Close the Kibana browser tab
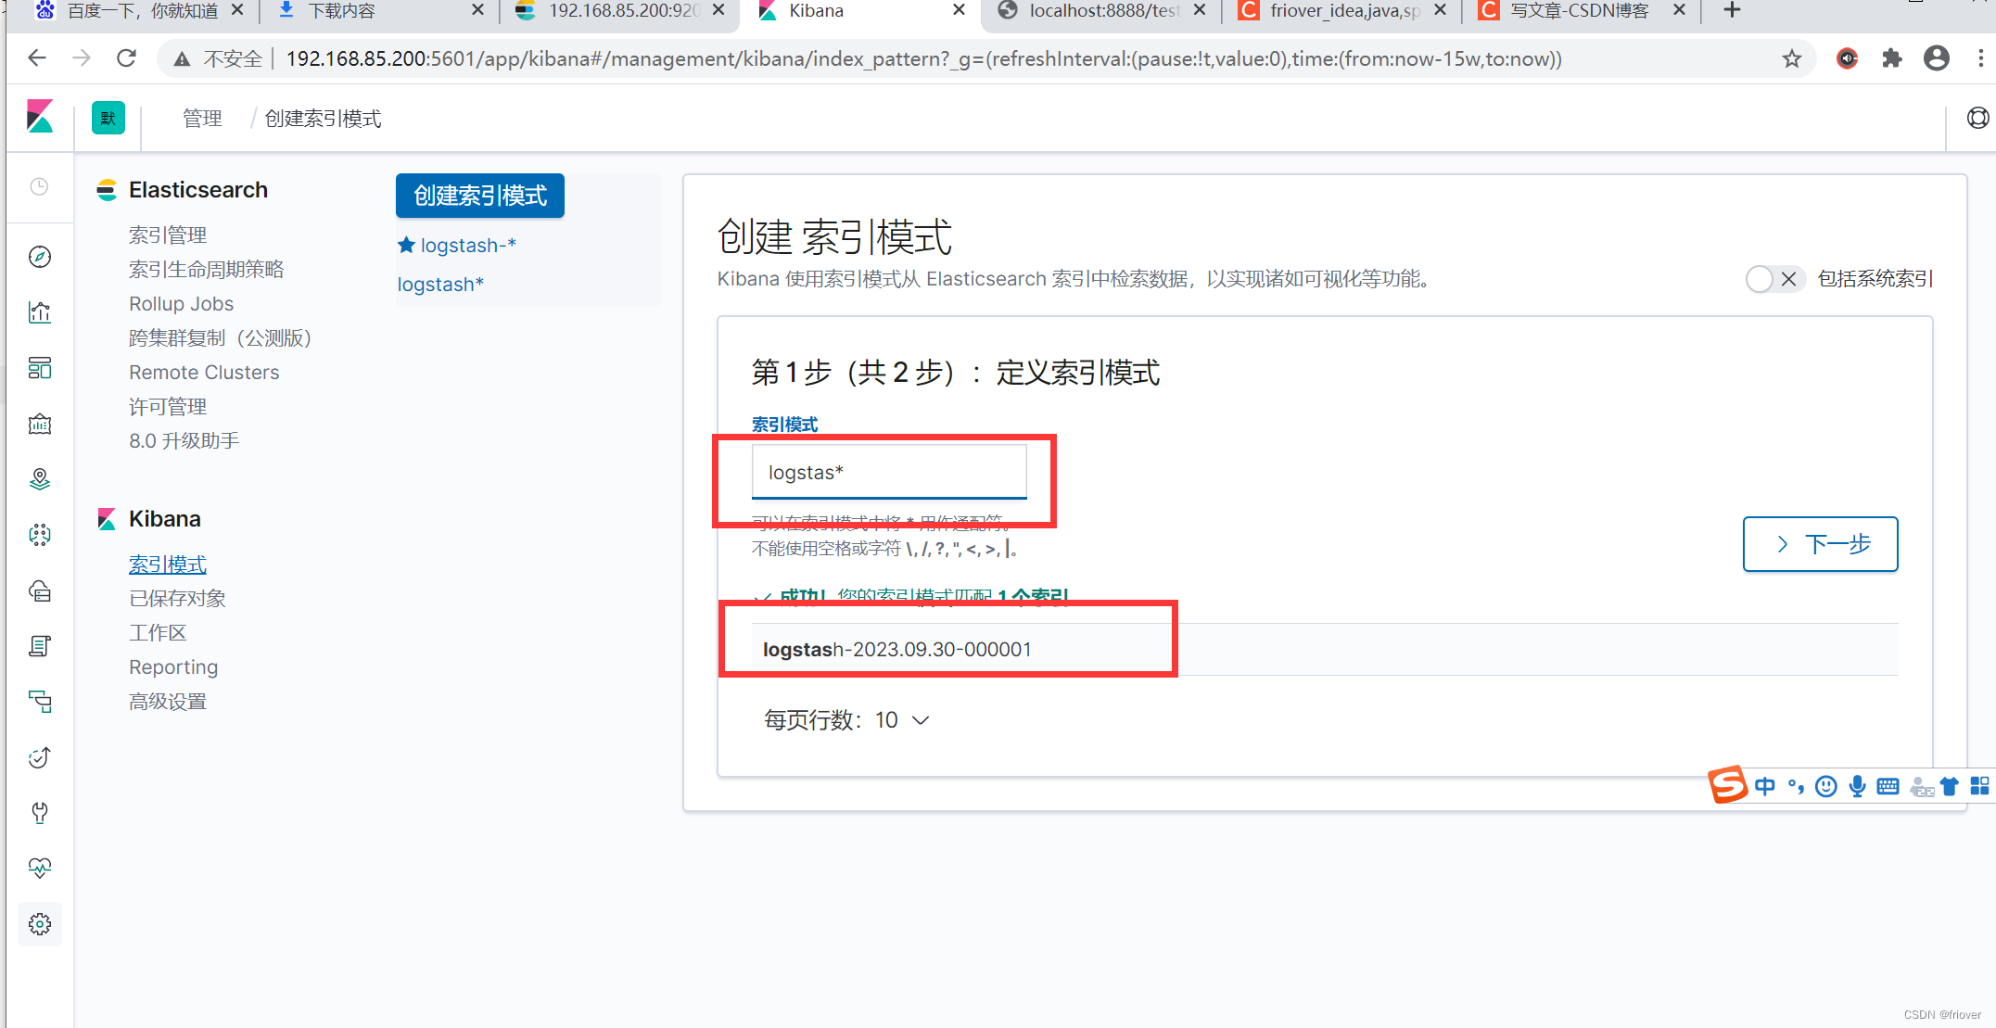This screenshot has height=1028, width=1996. click(959, 10)
